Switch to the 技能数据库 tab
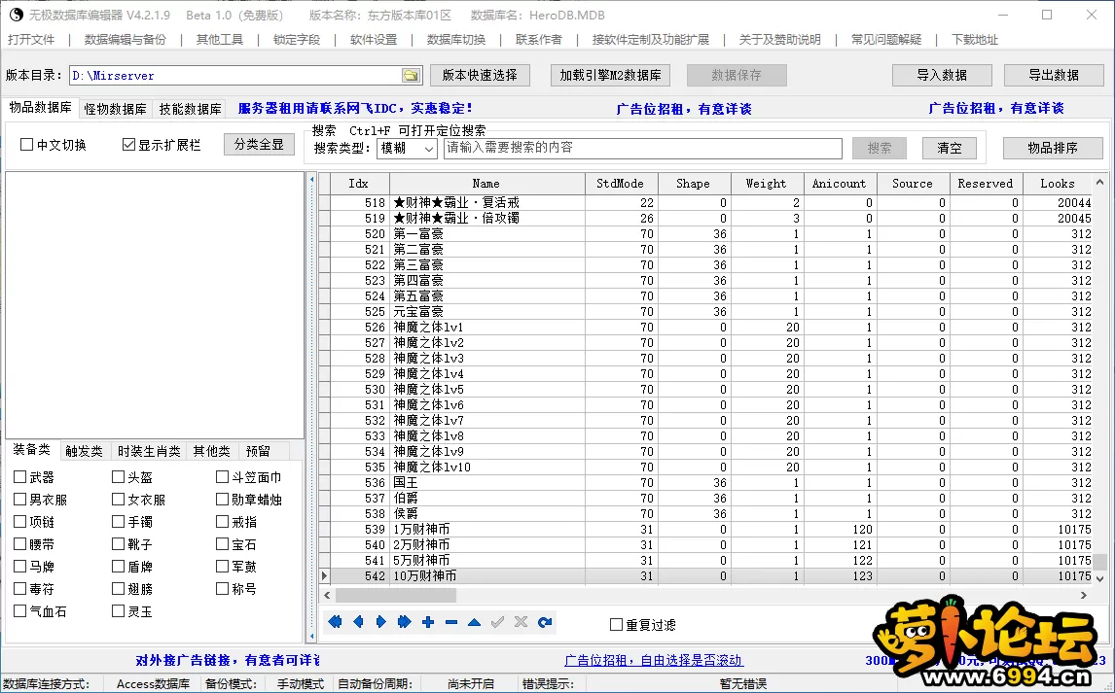This screenshot has width=1115, height=693. 190,109
